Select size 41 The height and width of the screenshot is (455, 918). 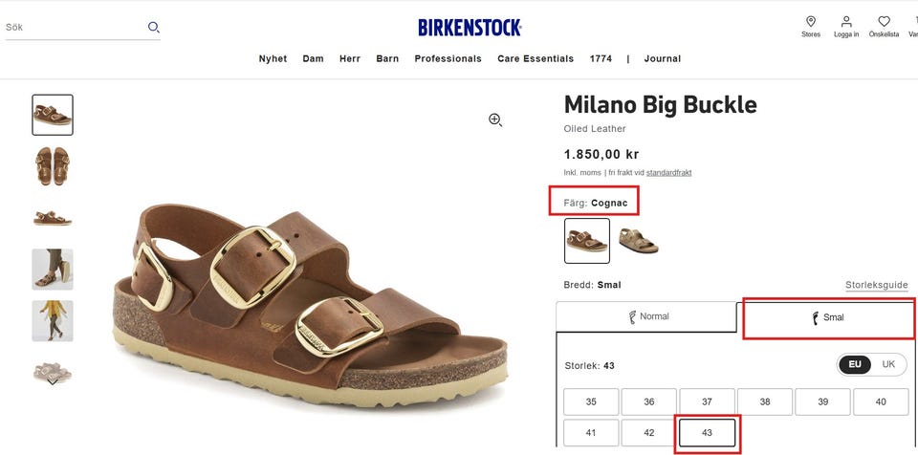(x=590, y=433)
